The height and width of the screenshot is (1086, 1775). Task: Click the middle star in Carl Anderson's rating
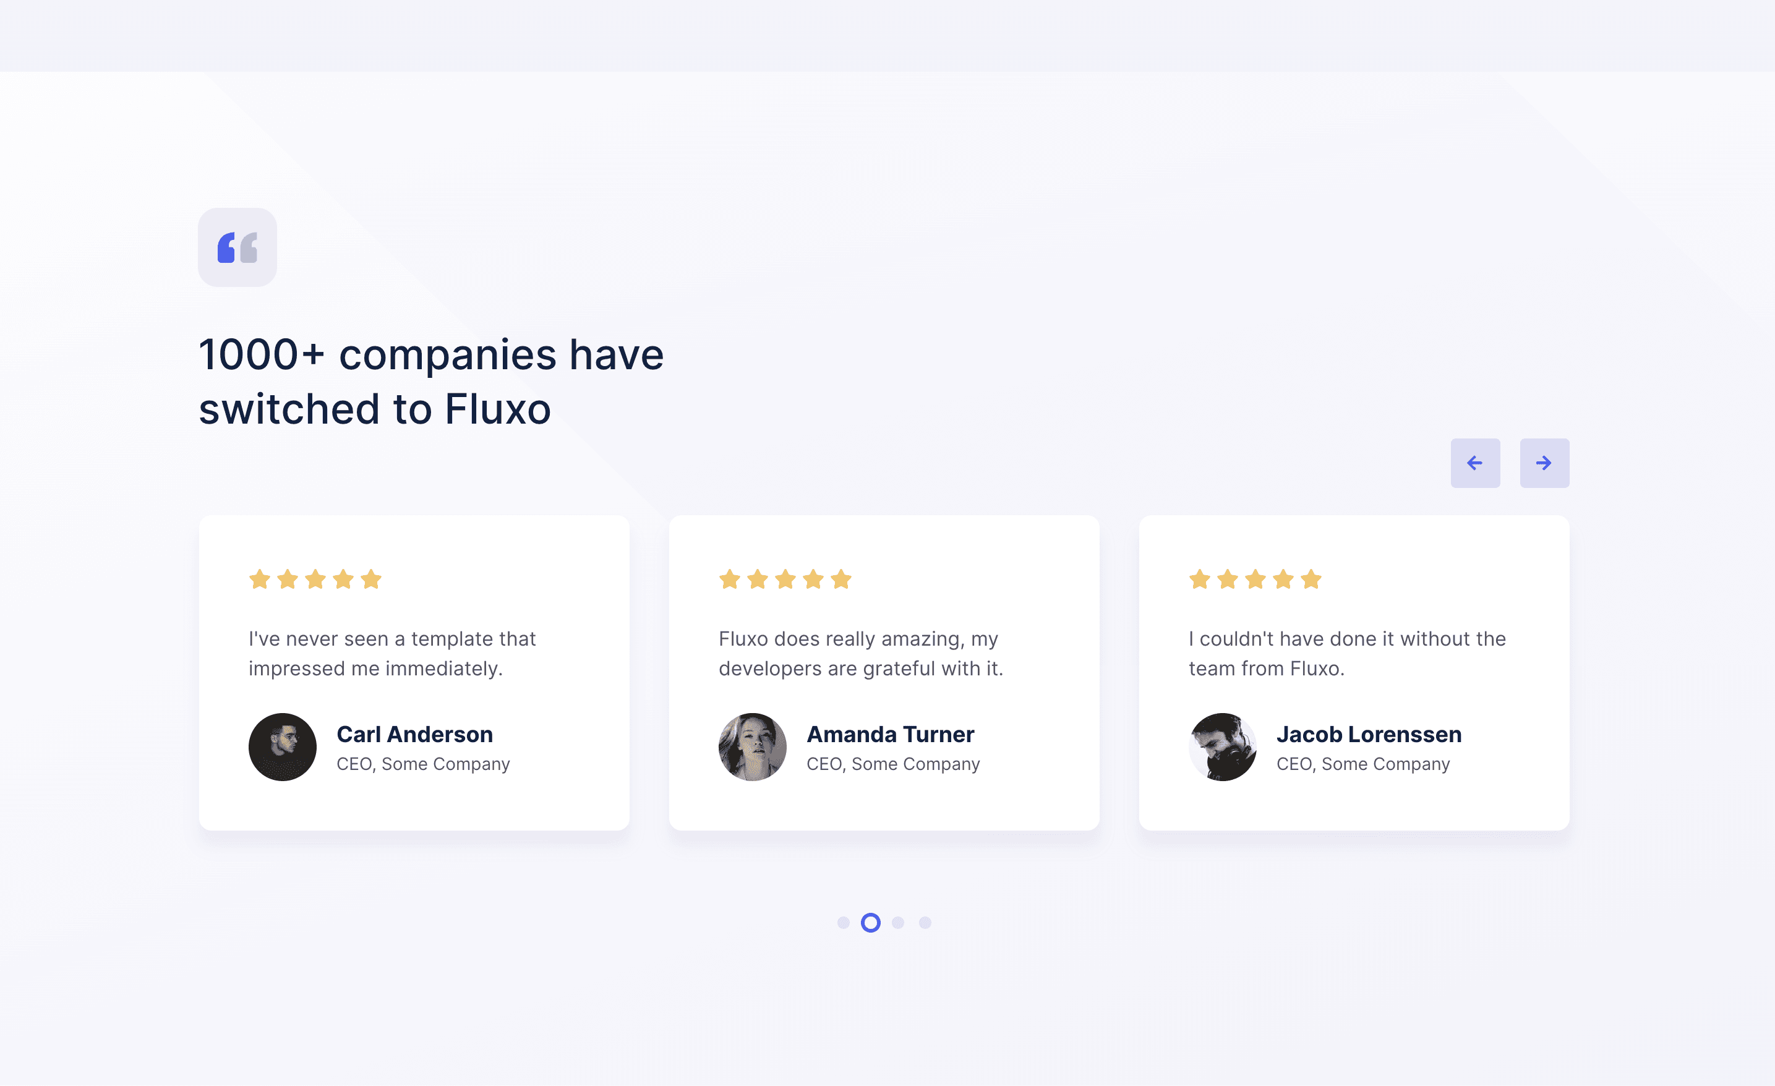(315, 578)
